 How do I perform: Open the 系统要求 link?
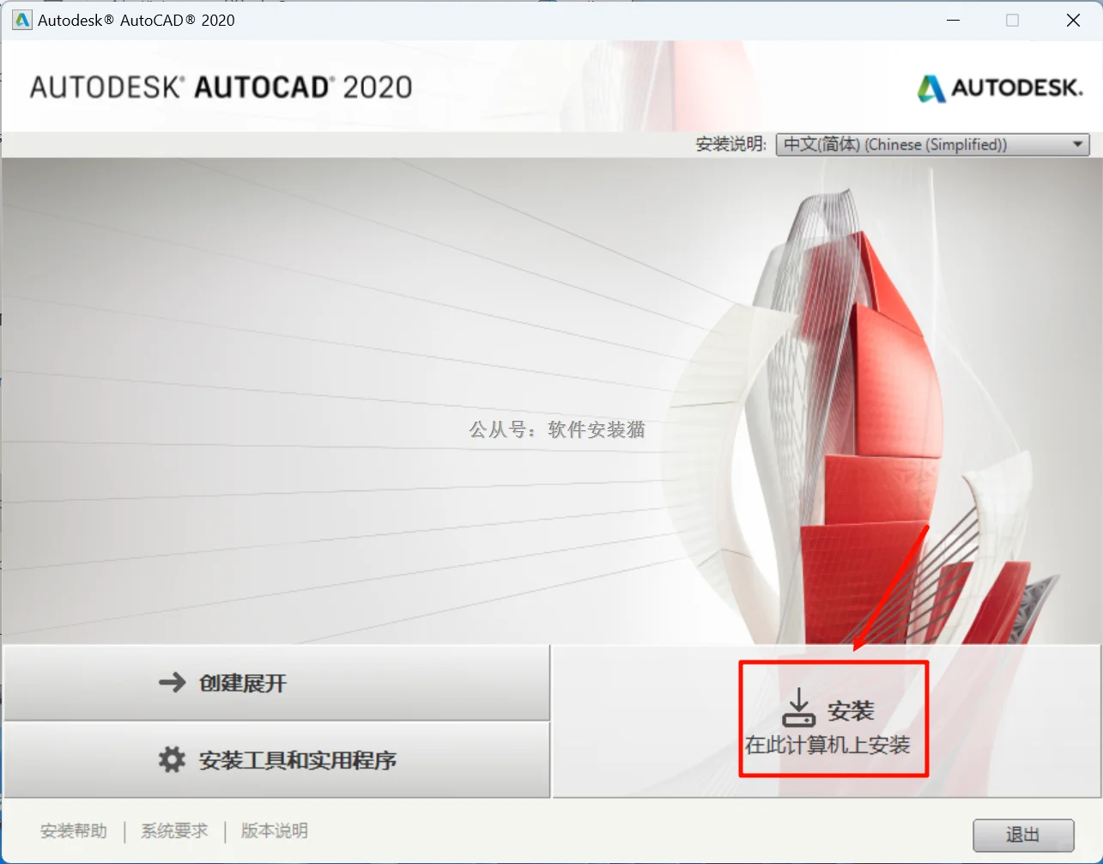coord(174,831)
